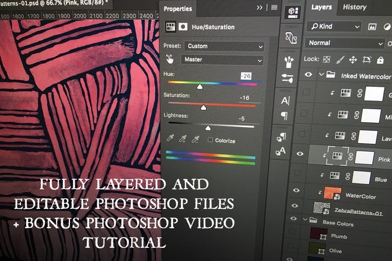Open the Paragraph panel icon
Image resolution: width=392 pixels, height=261 pixels.
285,115
